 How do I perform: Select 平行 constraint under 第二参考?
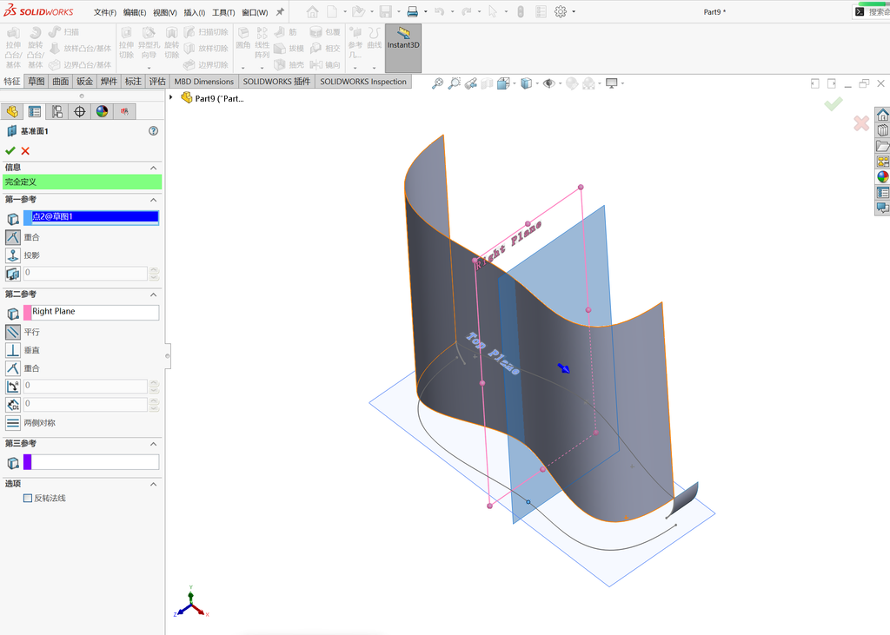pyautogui.click(x=13, y=332)
